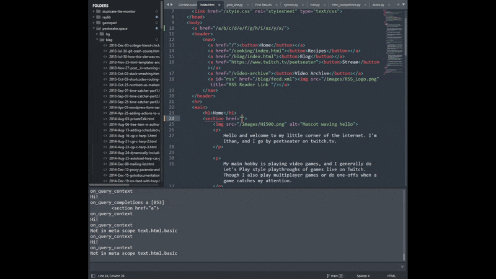Close the href.py tab
Image resolution: width=496 pixels, height=279 pixels.
point(324,5)
